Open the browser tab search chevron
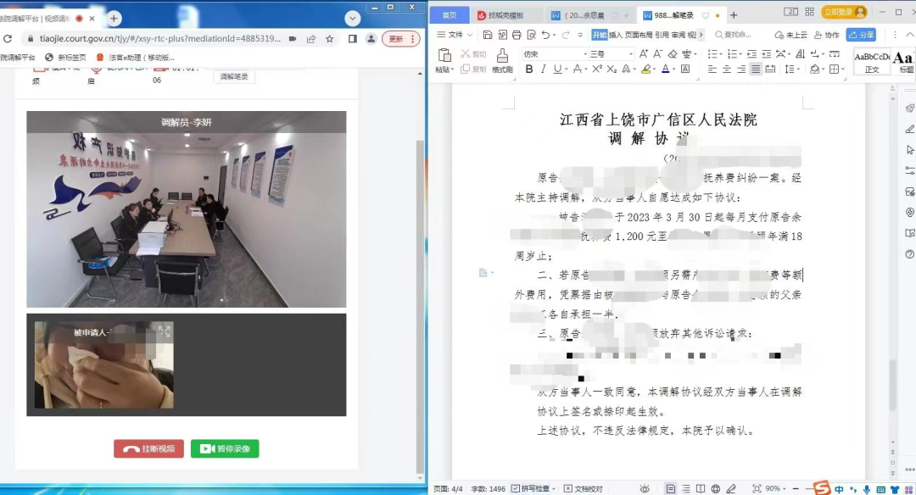The image size is (916, 495). [352, 18]
